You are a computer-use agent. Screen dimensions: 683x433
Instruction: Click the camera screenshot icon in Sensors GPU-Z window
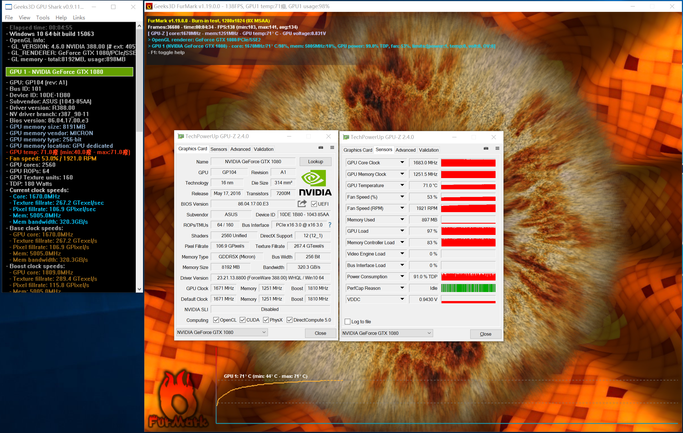[x=486, y=148]
